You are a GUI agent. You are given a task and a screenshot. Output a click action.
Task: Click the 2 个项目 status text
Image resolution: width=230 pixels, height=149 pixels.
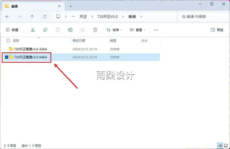pos(10,146)
